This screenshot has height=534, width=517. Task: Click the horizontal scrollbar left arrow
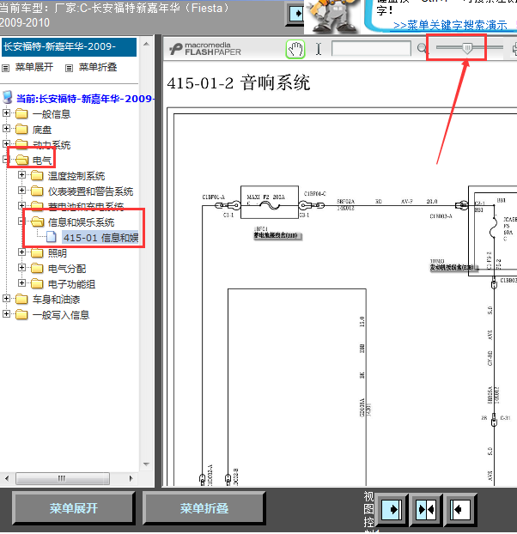7,478
